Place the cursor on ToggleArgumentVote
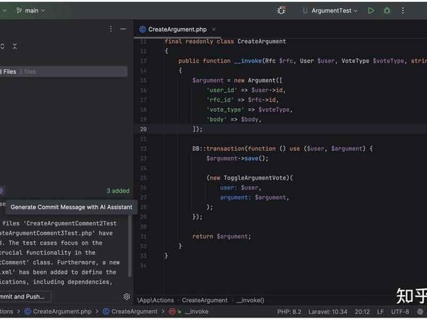The height and width of the screenshot is (320, 427). click(x=255, y=178)
